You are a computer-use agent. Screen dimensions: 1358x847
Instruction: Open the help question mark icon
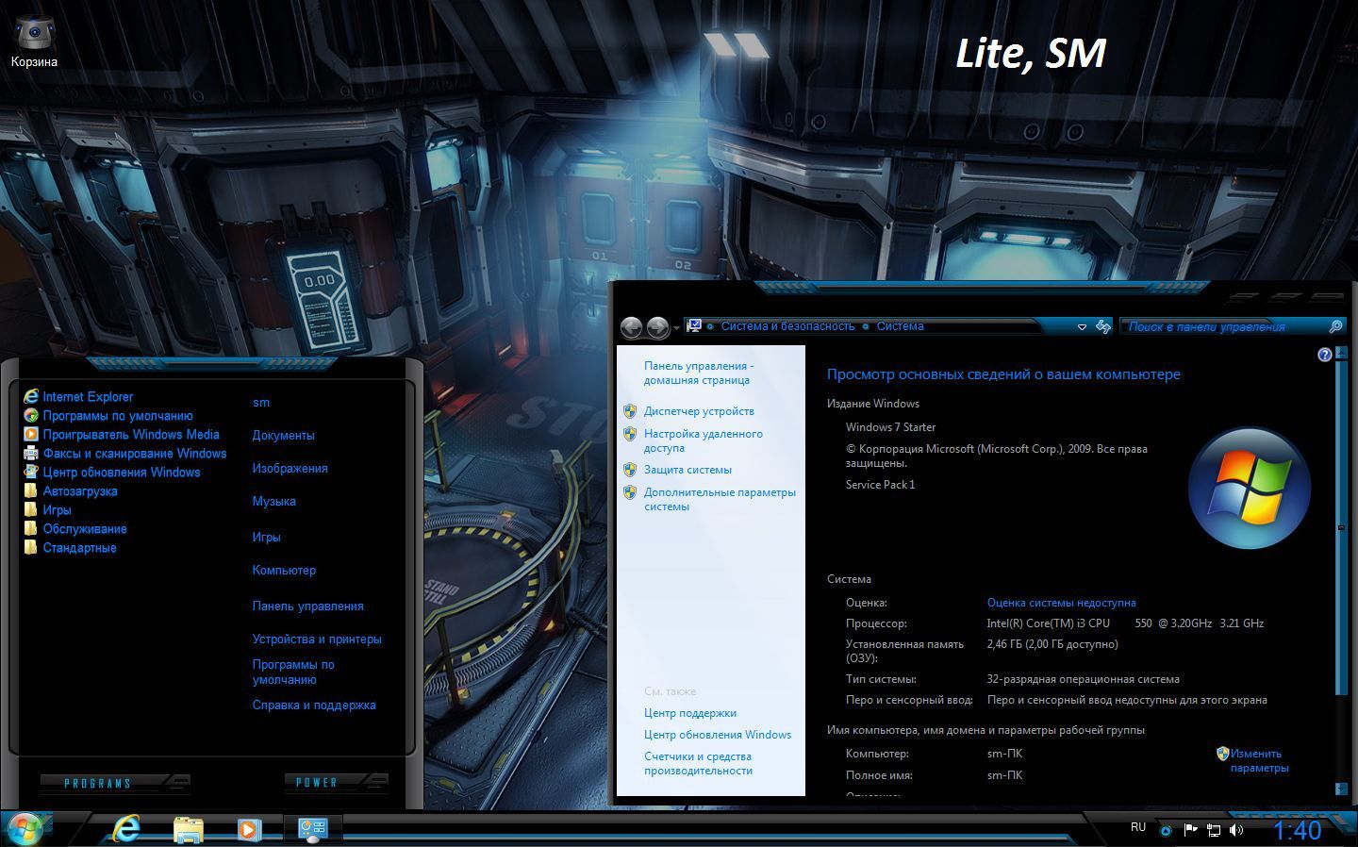tap(1325, 355)
